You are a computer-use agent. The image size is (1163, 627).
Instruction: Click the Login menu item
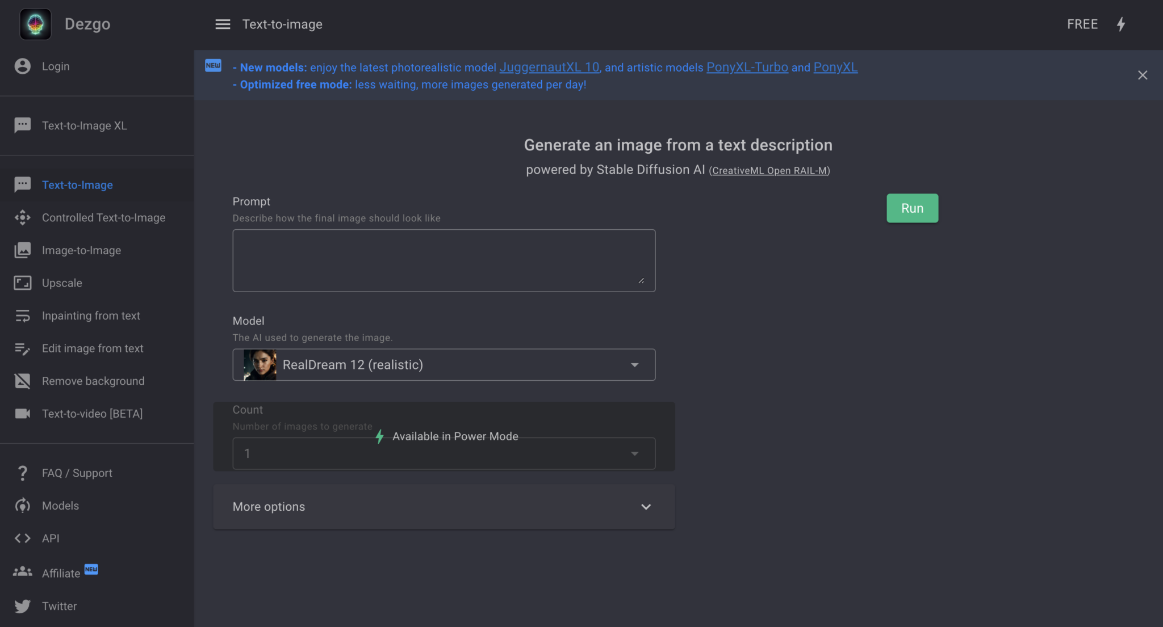pyautogui.click(x=56, y=66)
